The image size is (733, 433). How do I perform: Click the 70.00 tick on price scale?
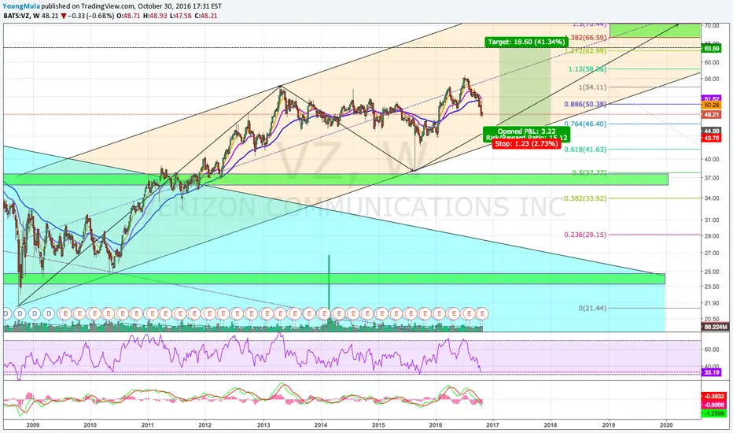coord(712,26)
